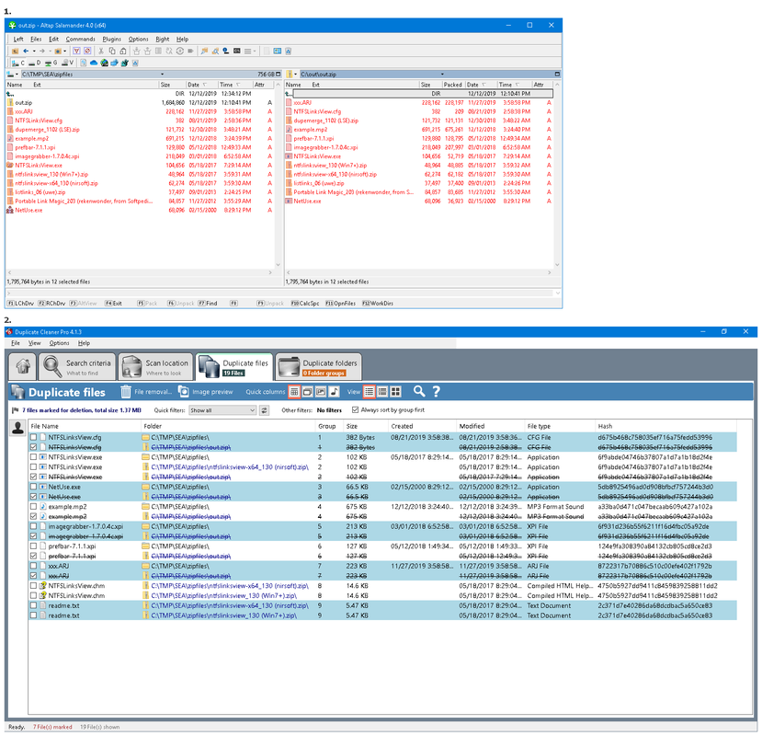Switch to thumbnail grid View icon

[395, 392]
